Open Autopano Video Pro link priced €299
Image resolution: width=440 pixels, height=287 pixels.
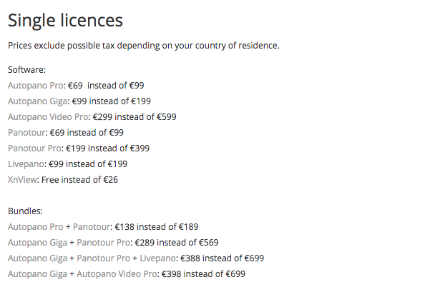48,117
